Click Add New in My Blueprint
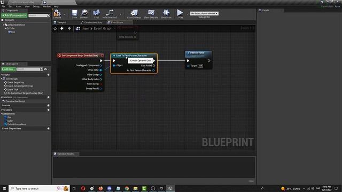This screenshot has height=192, width=342. click(x=9, y=69)
